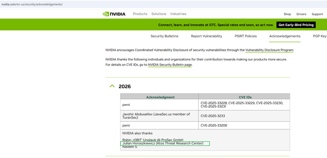Click the 2026 section heading
Image resolution: width=327 pixels, height=158 pixels.
coord(125,86)
